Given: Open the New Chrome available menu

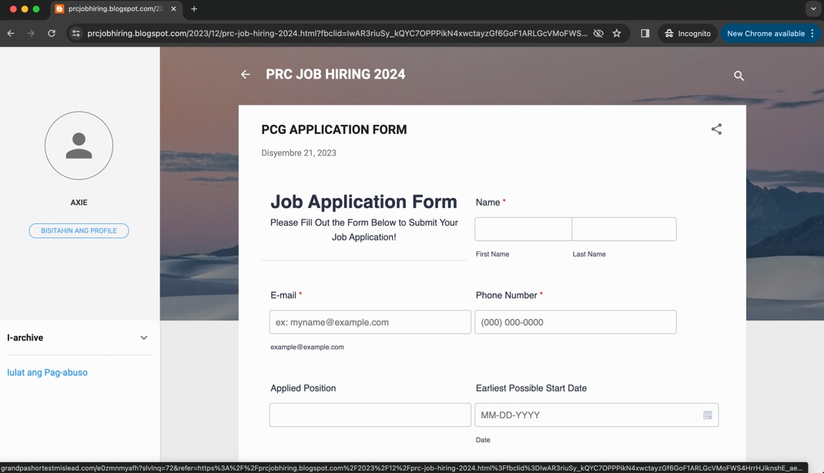Looking at the screenshot, I should point(770,34).
